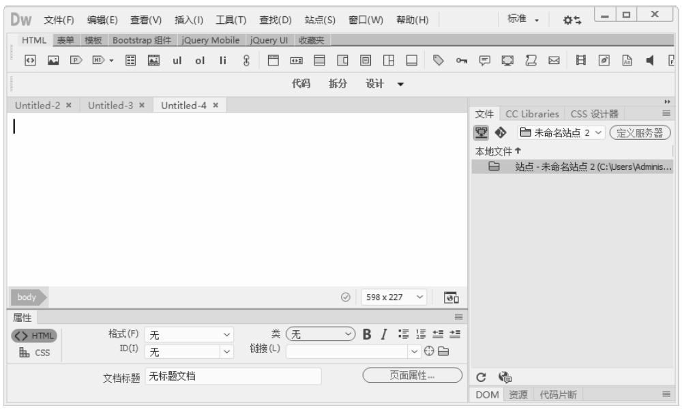Viewport: 682px width, 412px height.
Task: Click the Div insert icon
Action: 30,63
